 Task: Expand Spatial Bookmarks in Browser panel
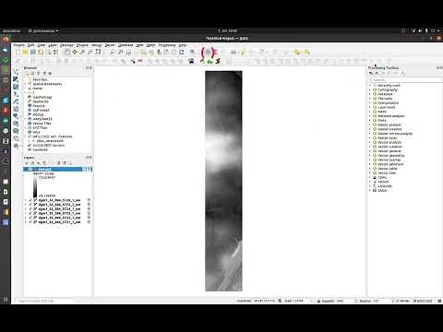(x=26, y=84)
